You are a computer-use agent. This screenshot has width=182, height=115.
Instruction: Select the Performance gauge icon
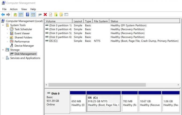[x=12, y=41]
